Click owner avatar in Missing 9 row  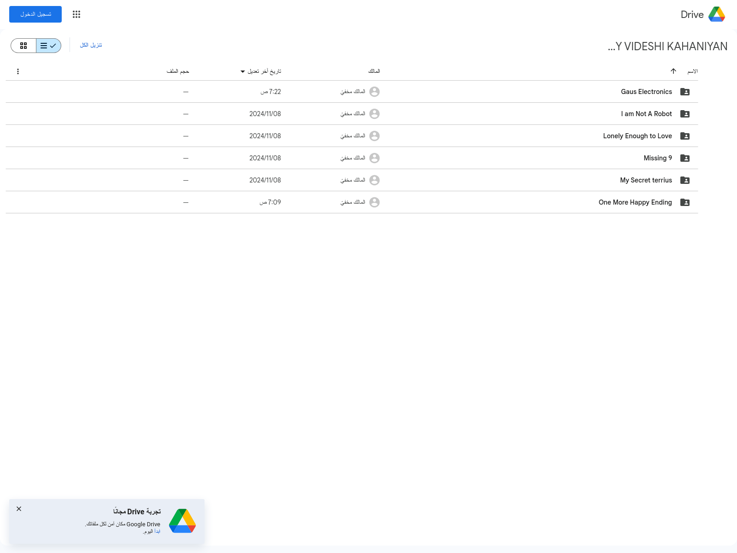click(374, 158)
